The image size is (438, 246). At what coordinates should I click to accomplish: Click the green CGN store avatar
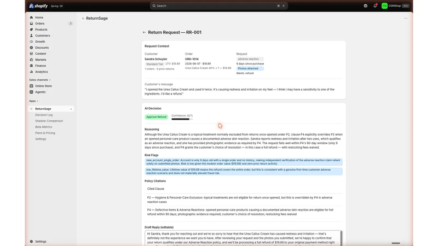click(x=384, y=6)
